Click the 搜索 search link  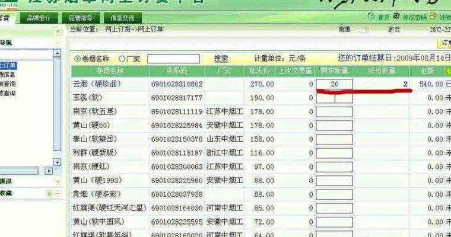pos(221,59)
